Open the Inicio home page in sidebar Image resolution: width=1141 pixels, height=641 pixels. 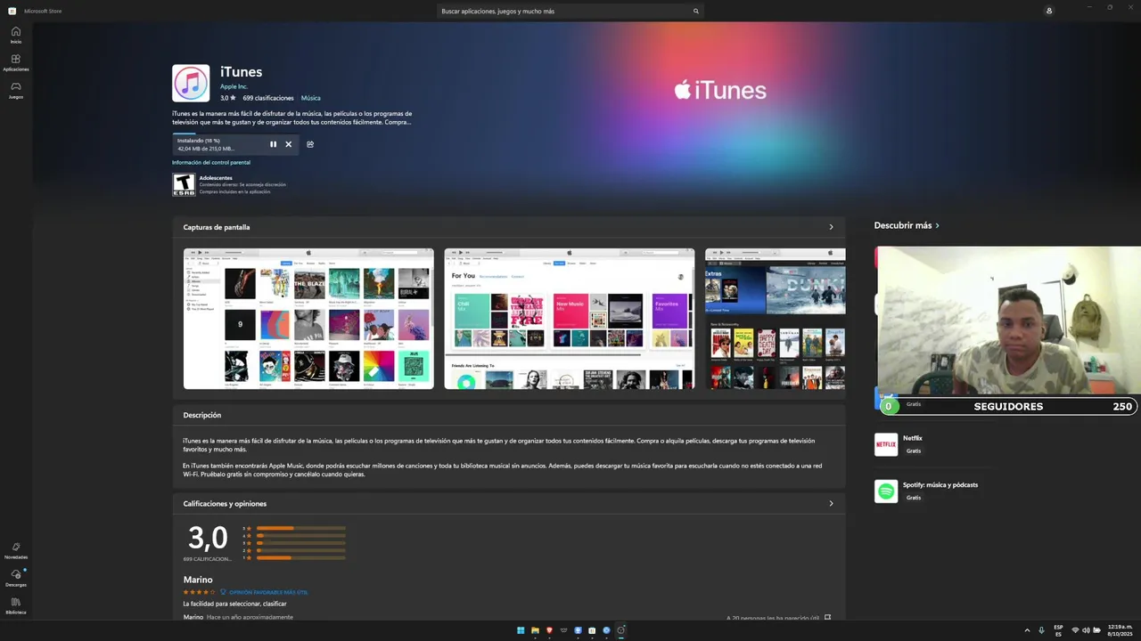(15, 35)
